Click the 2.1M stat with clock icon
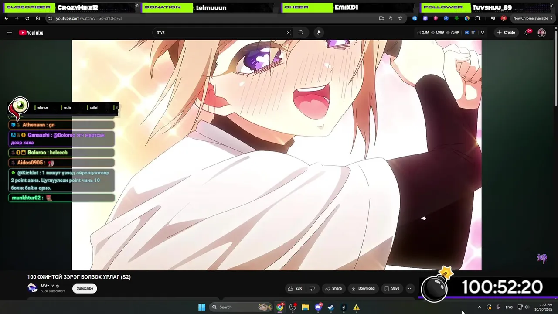This screenshot has height=314, width=558. [423, 33]
